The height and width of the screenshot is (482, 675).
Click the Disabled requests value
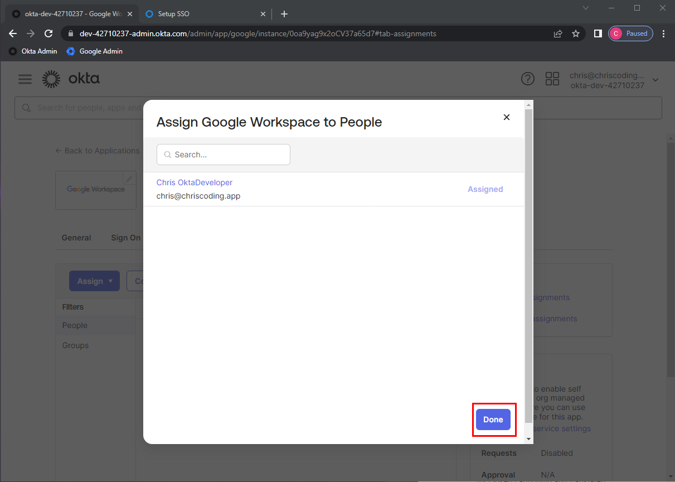point(557,453)
